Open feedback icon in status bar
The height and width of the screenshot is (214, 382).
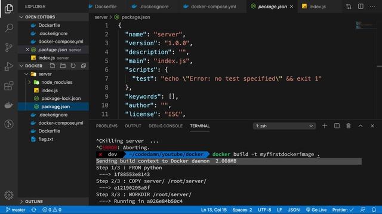363,210
